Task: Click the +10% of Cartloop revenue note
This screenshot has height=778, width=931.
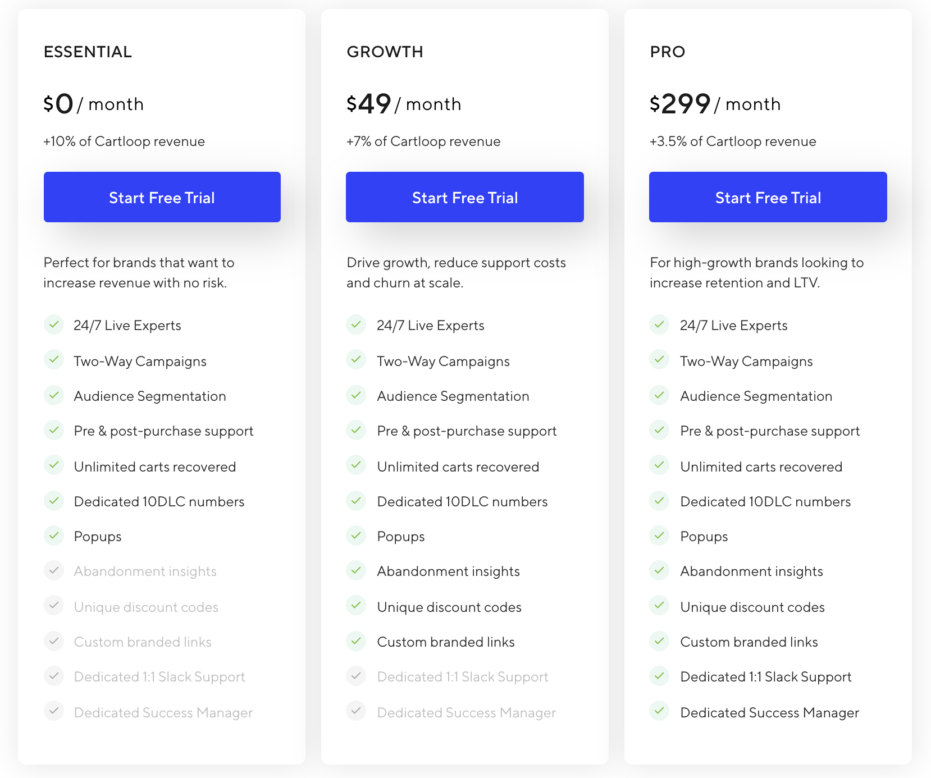Action: tap(124, 141)
